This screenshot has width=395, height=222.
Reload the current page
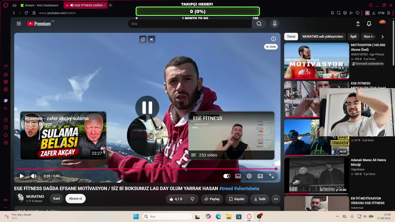[x=26, y=13]
